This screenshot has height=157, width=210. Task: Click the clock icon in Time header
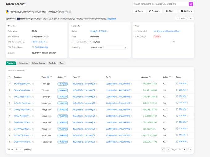click(x=48, y=77)
